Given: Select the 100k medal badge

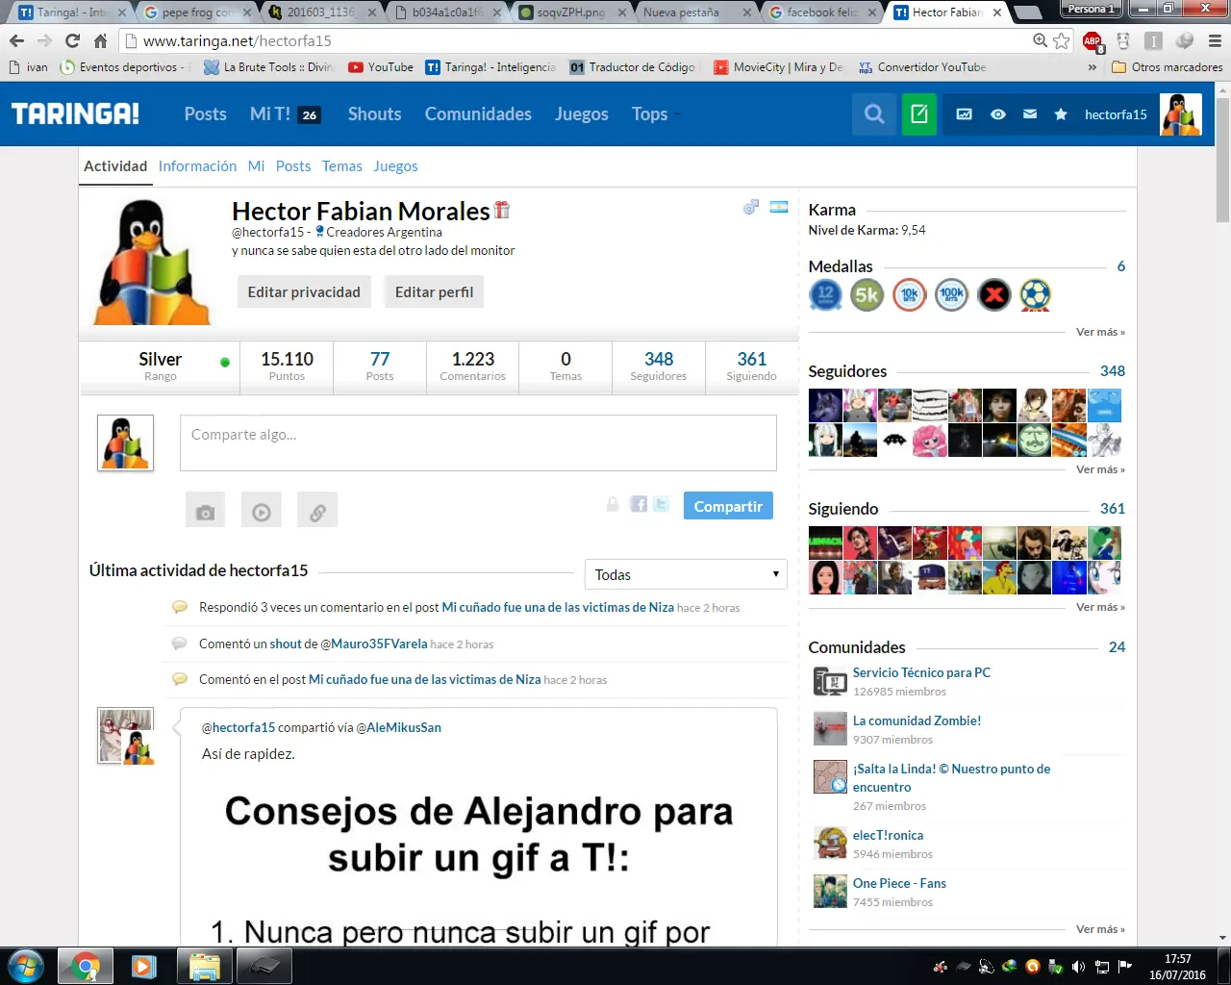Looking at the screenshot, I should 952,295.
